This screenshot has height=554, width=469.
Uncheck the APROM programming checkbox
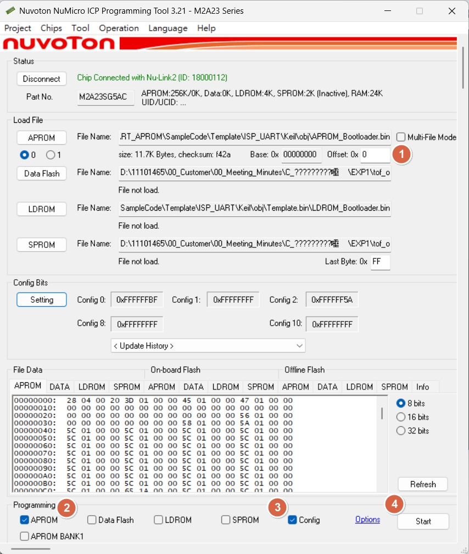click(25, 520)
